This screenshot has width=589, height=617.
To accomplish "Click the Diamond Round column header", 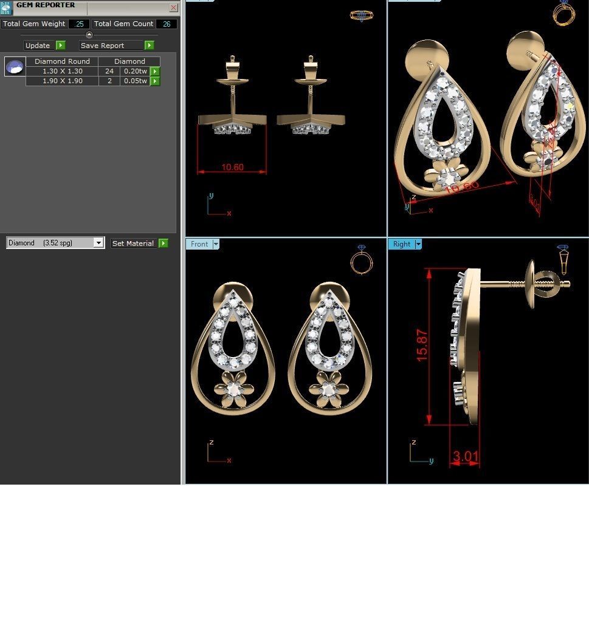I will click(62, 61).
